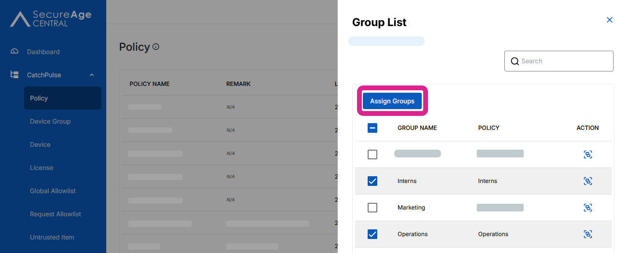
Task: Click the action icon in Marketing row
Action: click(587, 208)
